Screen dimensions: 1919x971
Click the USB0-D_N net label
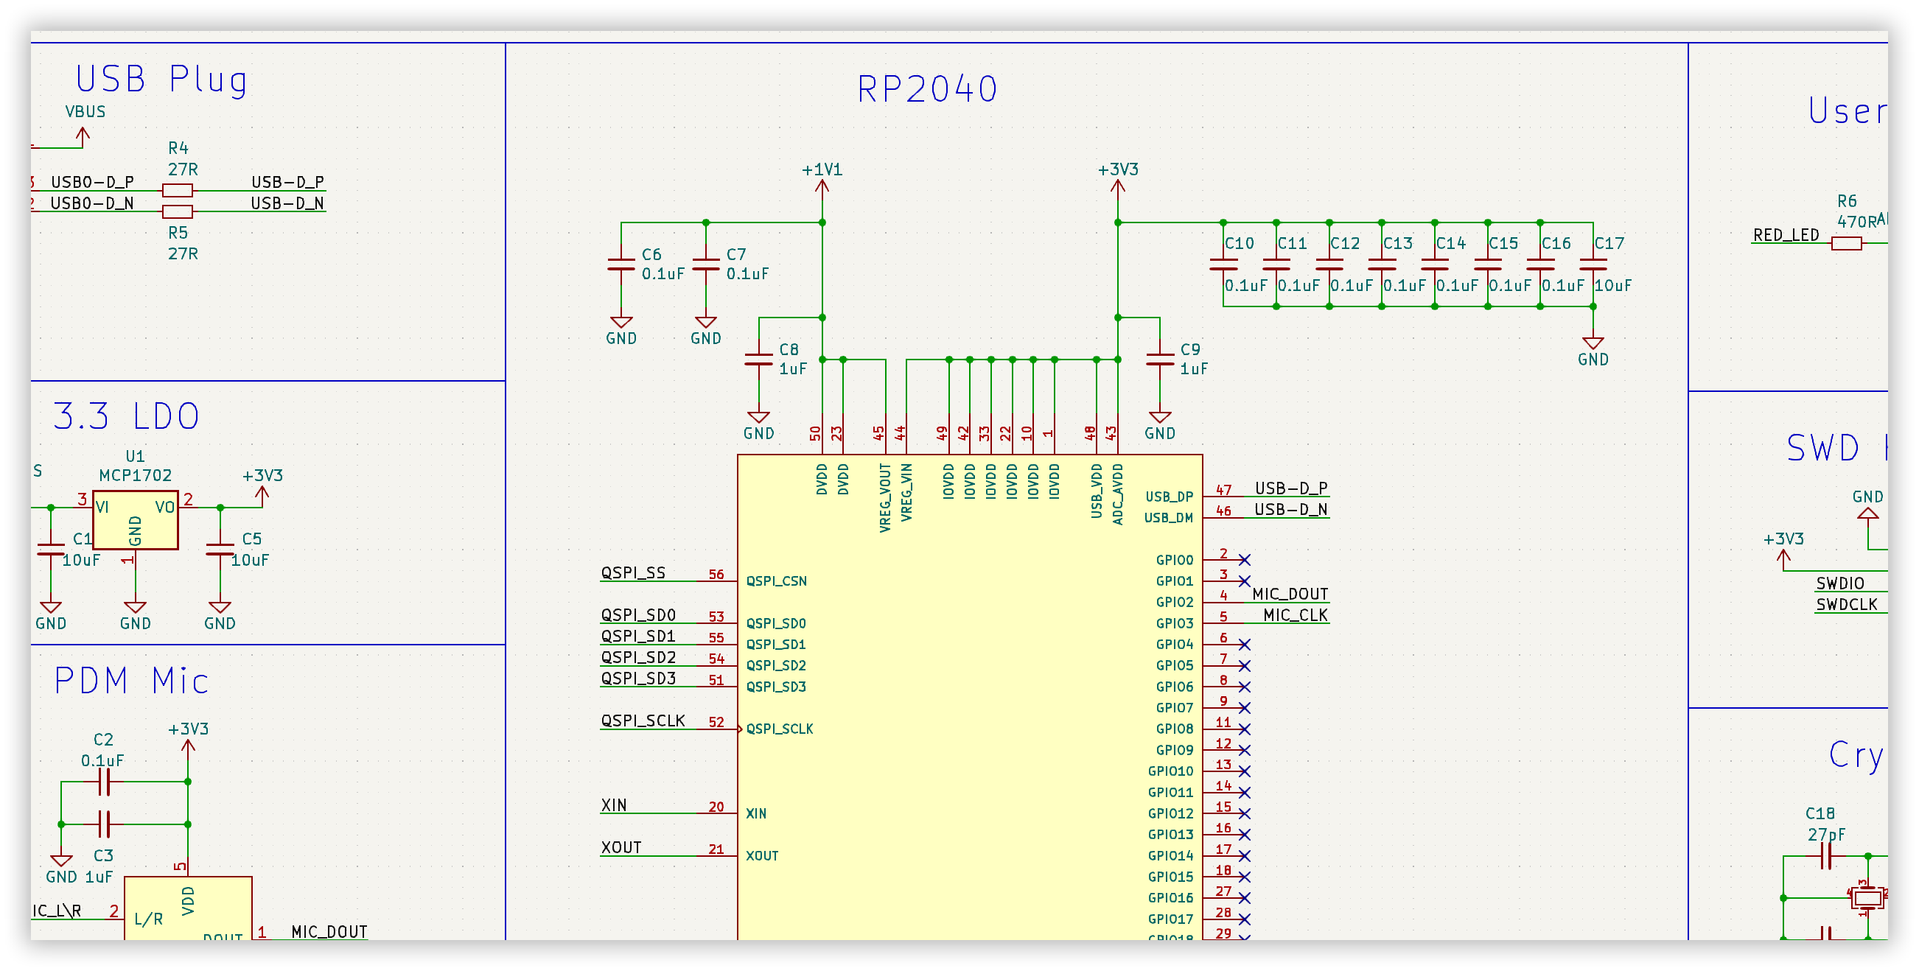[x=92, y=203]
